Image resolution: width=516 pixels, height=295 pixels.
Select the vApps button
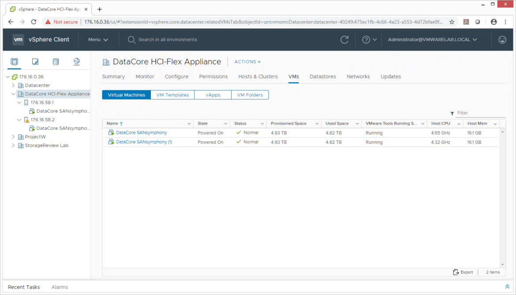tap(213, 95)
